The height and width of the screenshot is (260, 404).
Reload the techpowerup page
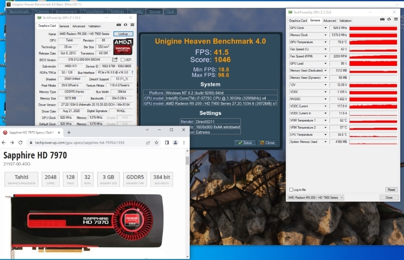pos(20,143)
